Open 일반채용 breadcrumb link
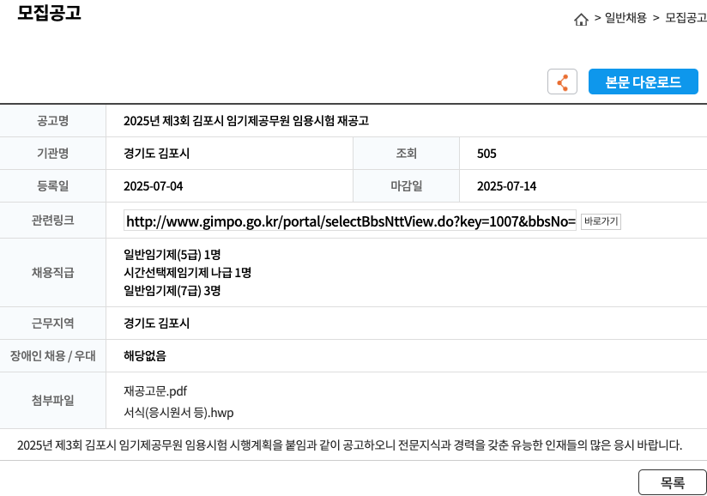 click(x=625, y=17)
